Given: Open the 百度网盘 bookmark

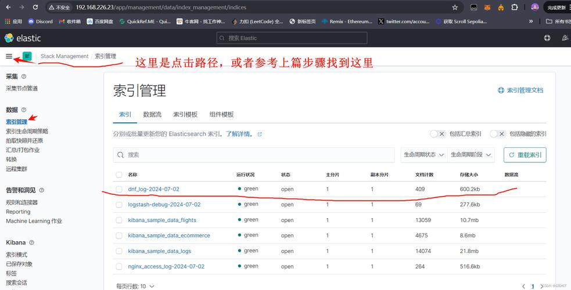Looking at the screenshot, I should pyautogui.click(x=100, y=21).
